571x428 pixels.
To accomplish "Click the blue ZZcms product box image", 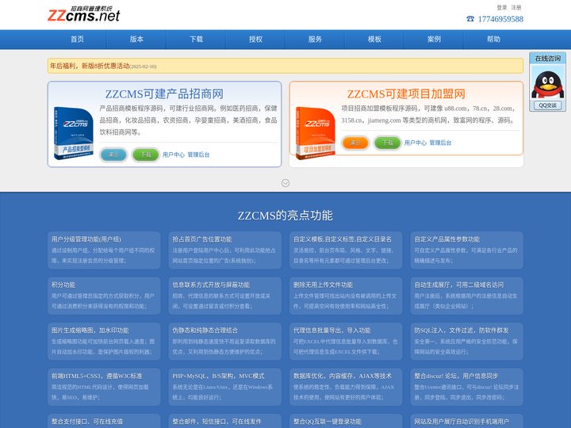I will point(73,133).
